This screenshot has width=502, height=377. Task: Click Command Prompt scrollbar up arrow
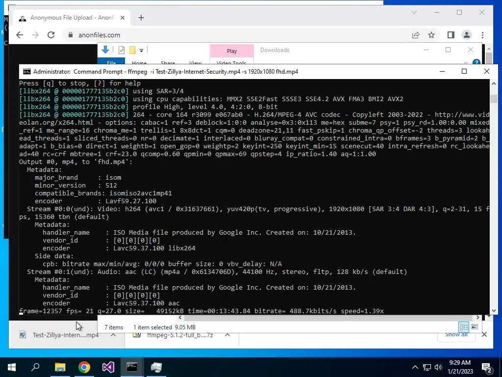coord(494,83)
